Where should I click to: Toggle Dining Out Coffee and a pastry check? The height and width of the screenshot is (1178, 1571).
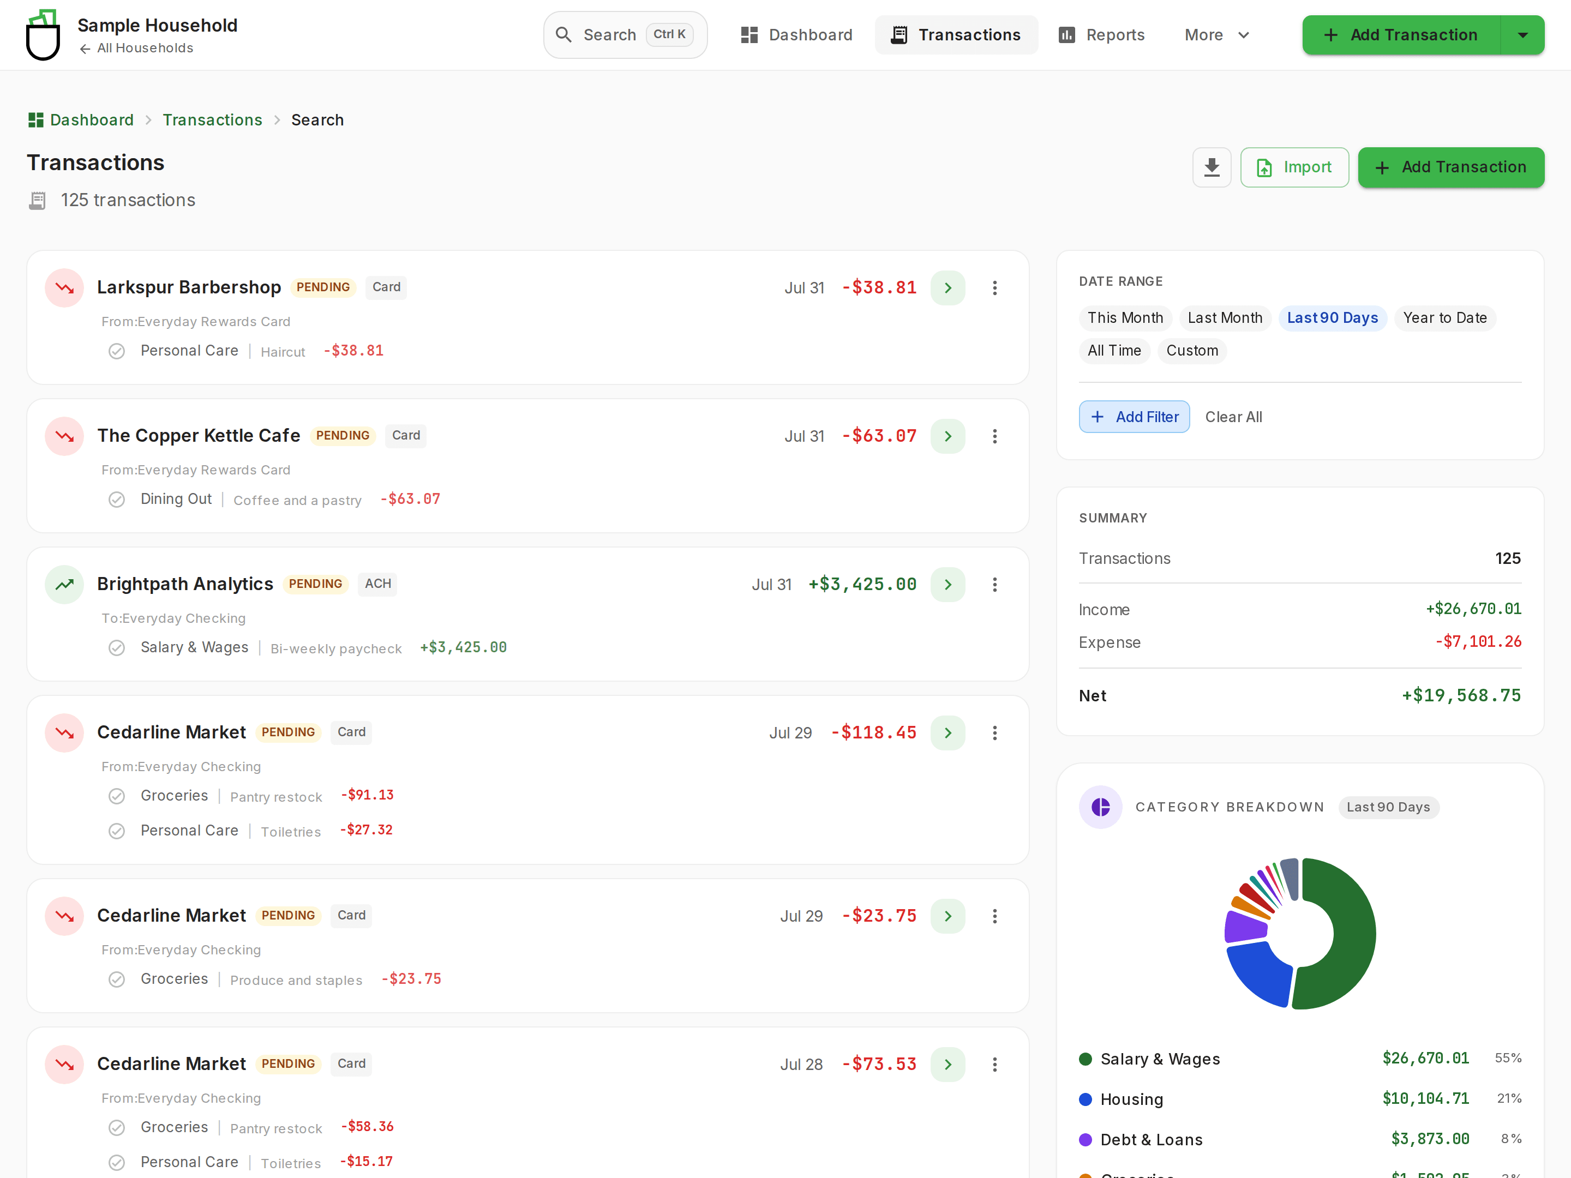coord(117,500)
